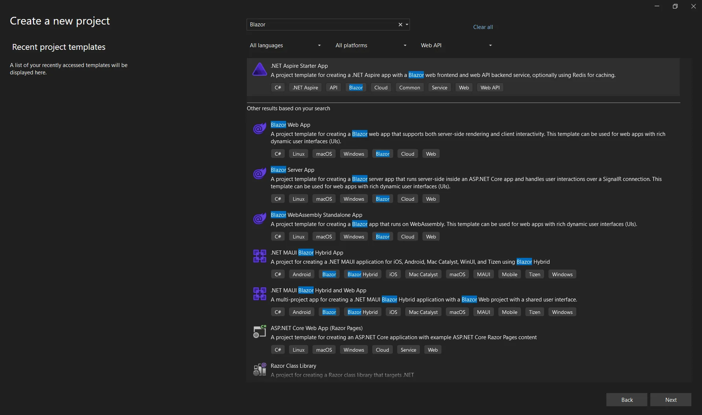Click the Razor Class Library icon
This screenshot has height=415, width=702.
260,369
